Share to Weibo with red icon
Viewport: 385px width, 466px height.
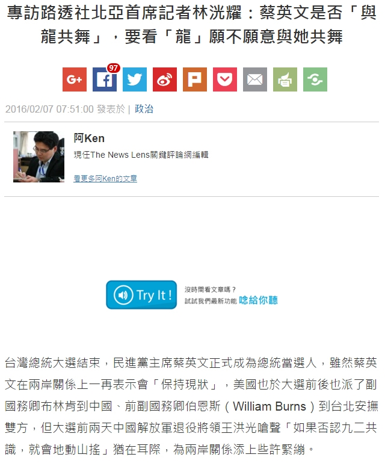click(x=165, y=79)
